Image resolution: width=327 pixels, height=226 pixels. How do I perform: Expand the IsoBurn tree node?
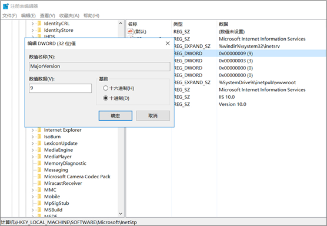pos(32,137)
